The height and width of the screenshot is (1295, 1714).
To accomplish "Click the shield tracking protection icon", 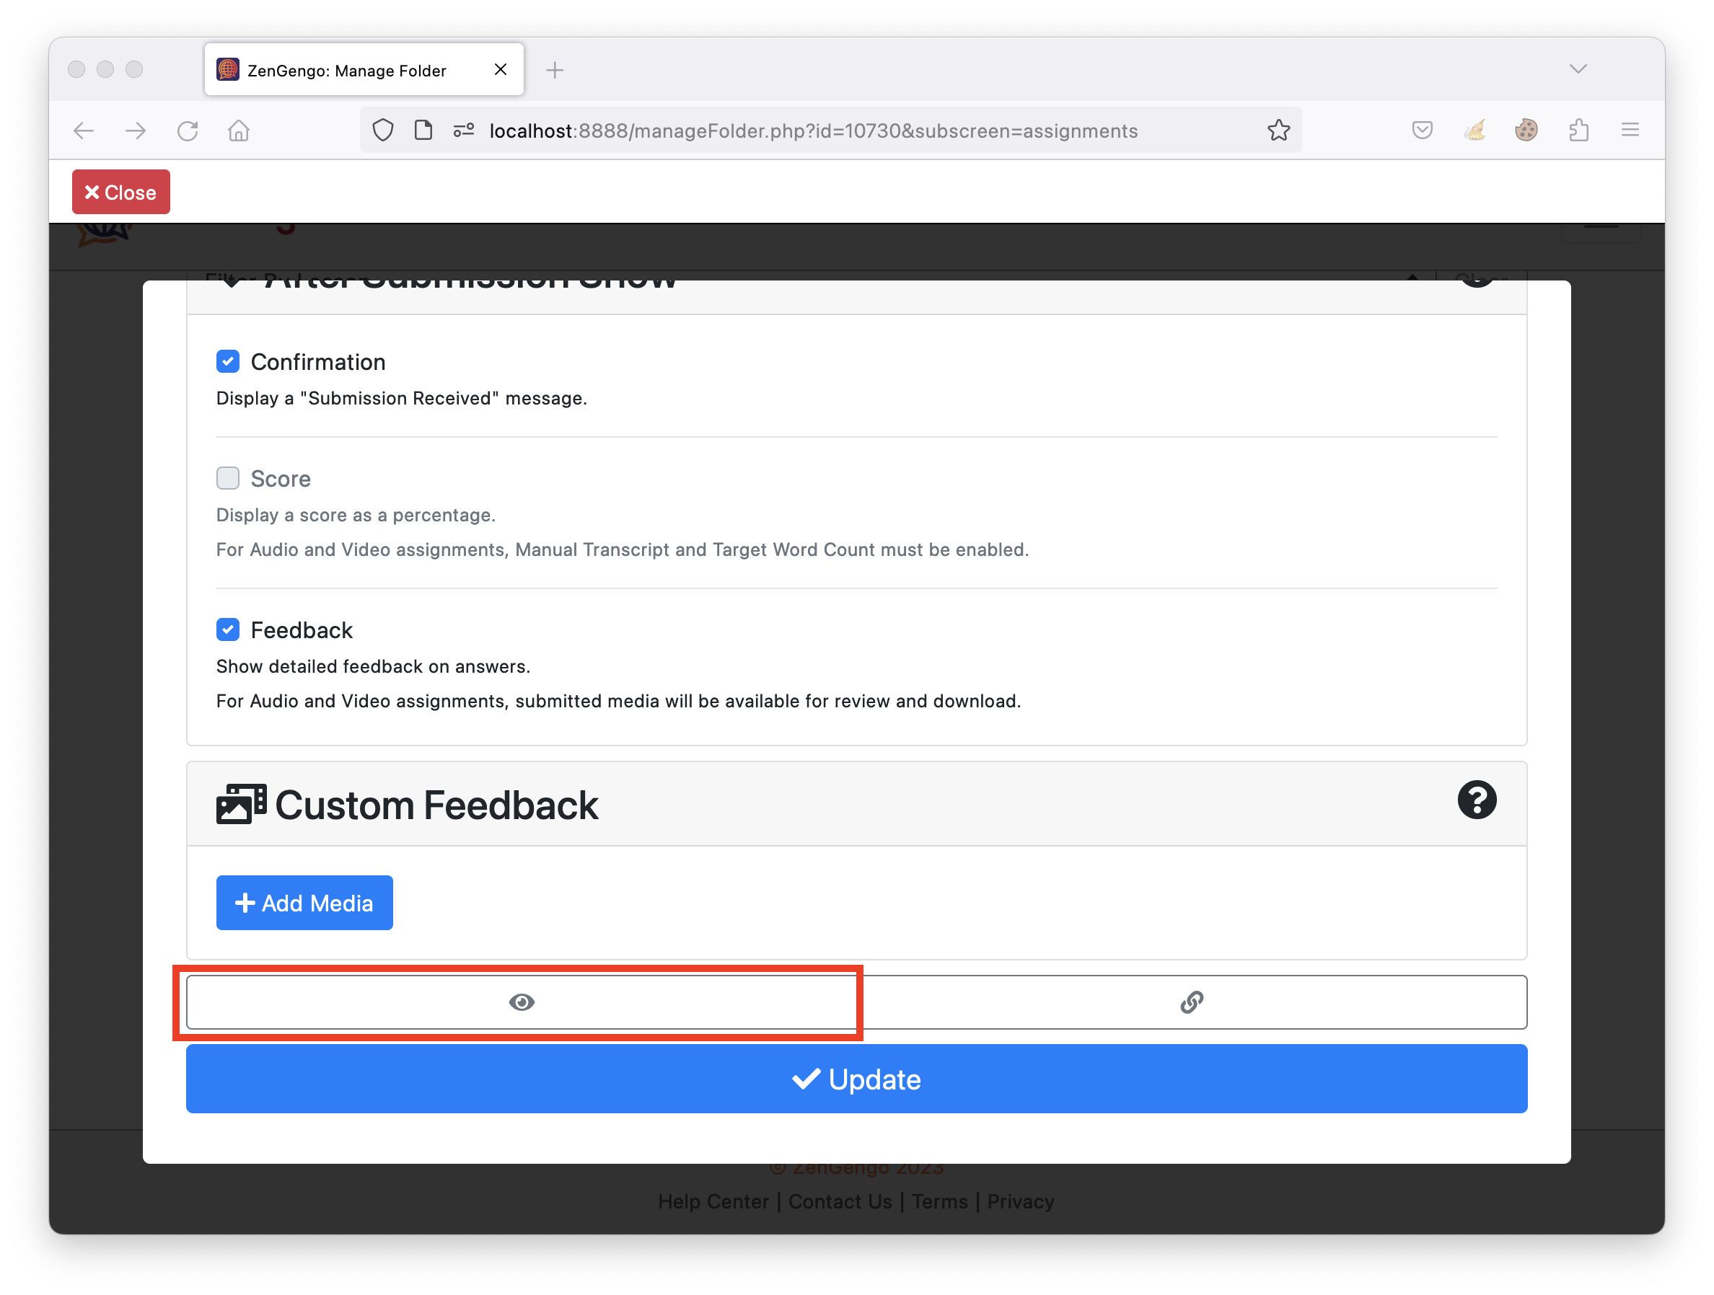I will coord(383,130).
